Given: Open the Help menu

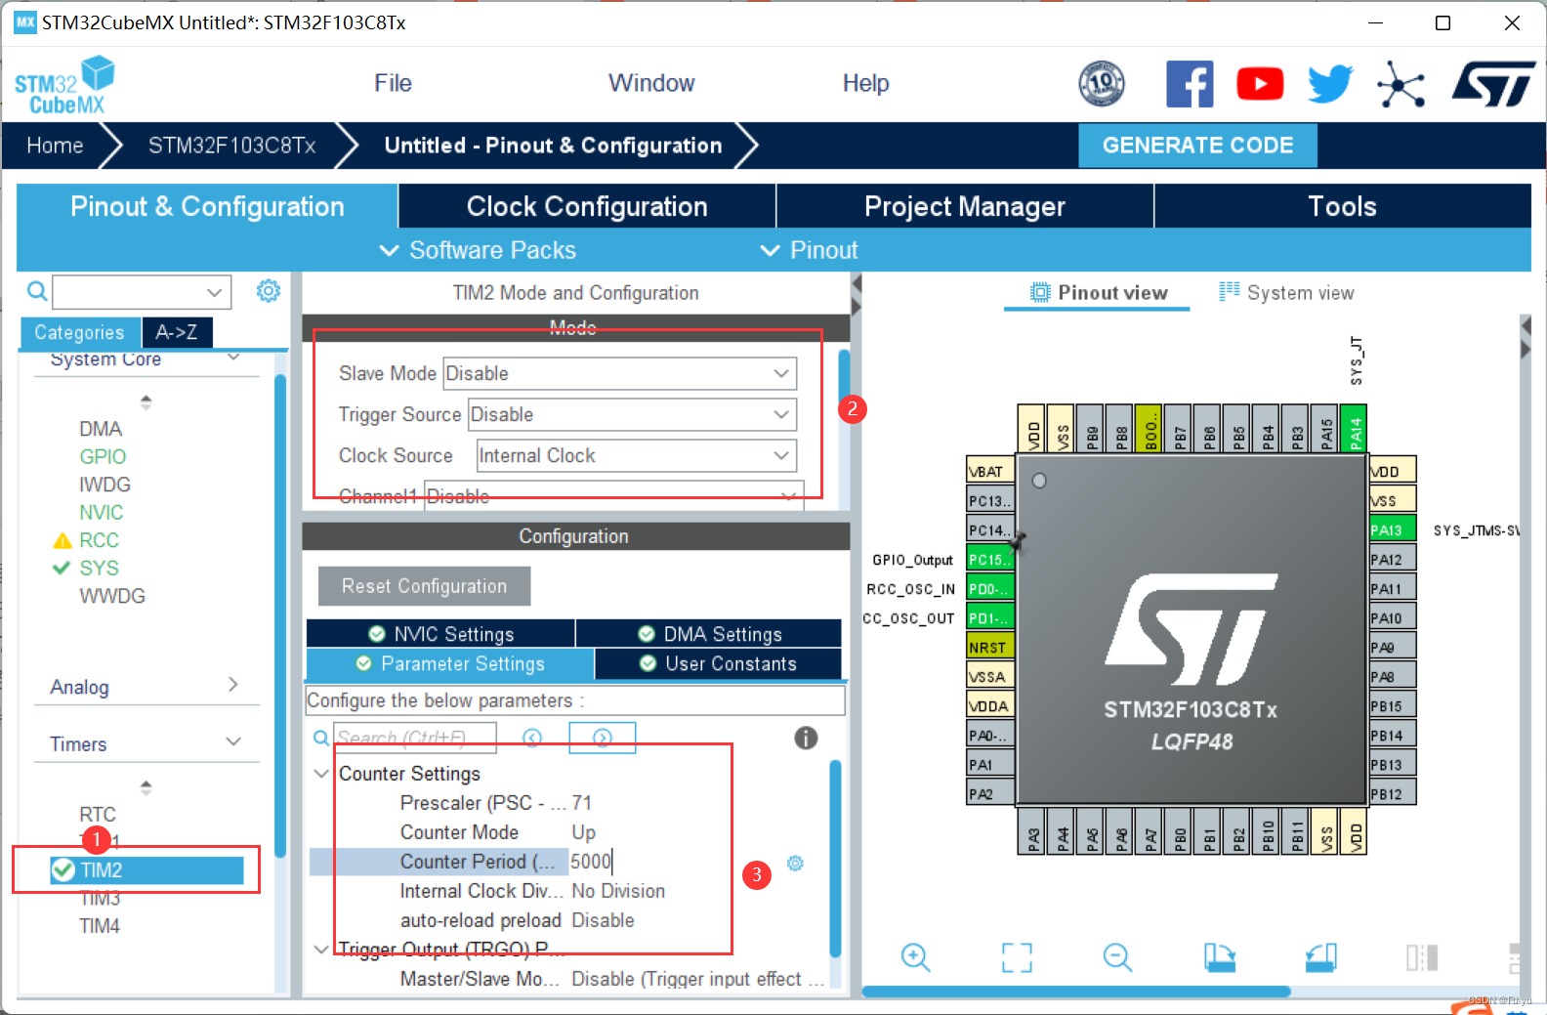Looking at the screenshot, I should 865,83.
